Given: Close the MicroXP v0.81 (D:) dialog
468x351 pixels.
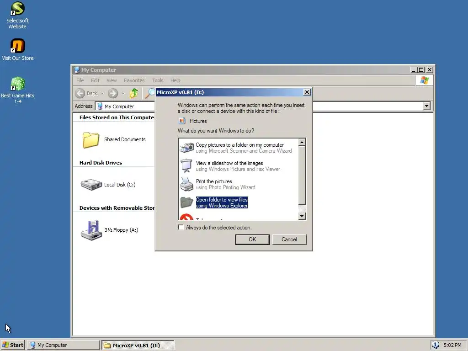Looking at the screenshot, I should click(307, 92).
